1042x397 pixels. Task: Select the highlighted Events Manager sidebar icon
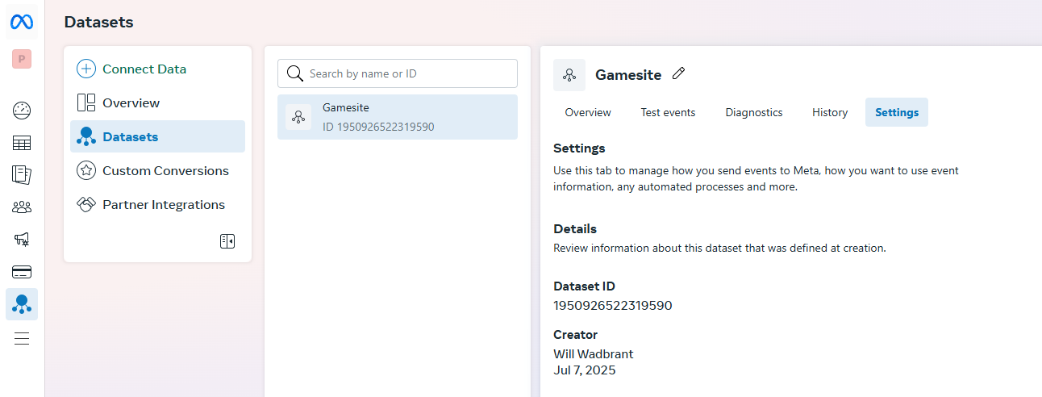click(x=22, y=304)
